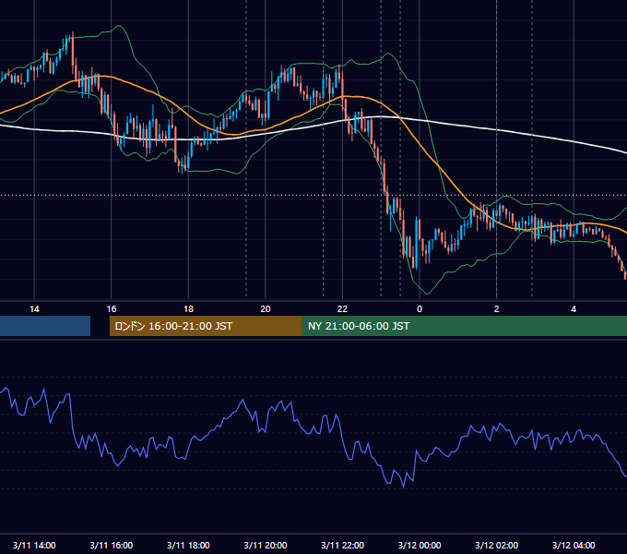
Task: Select the hour label 0 on time axis
Action: tap(420, 309)
